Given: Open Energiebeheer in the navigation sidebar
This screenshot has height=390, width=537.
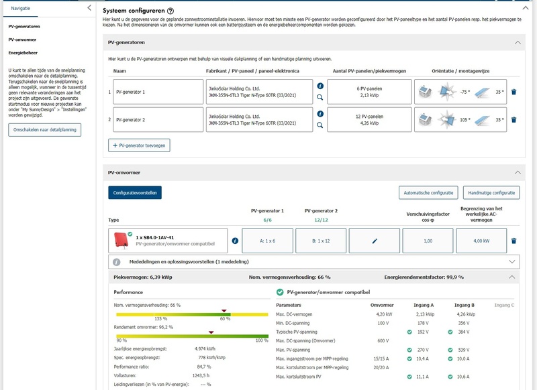Looking at the screenshot, I should [x=22, y=52].
